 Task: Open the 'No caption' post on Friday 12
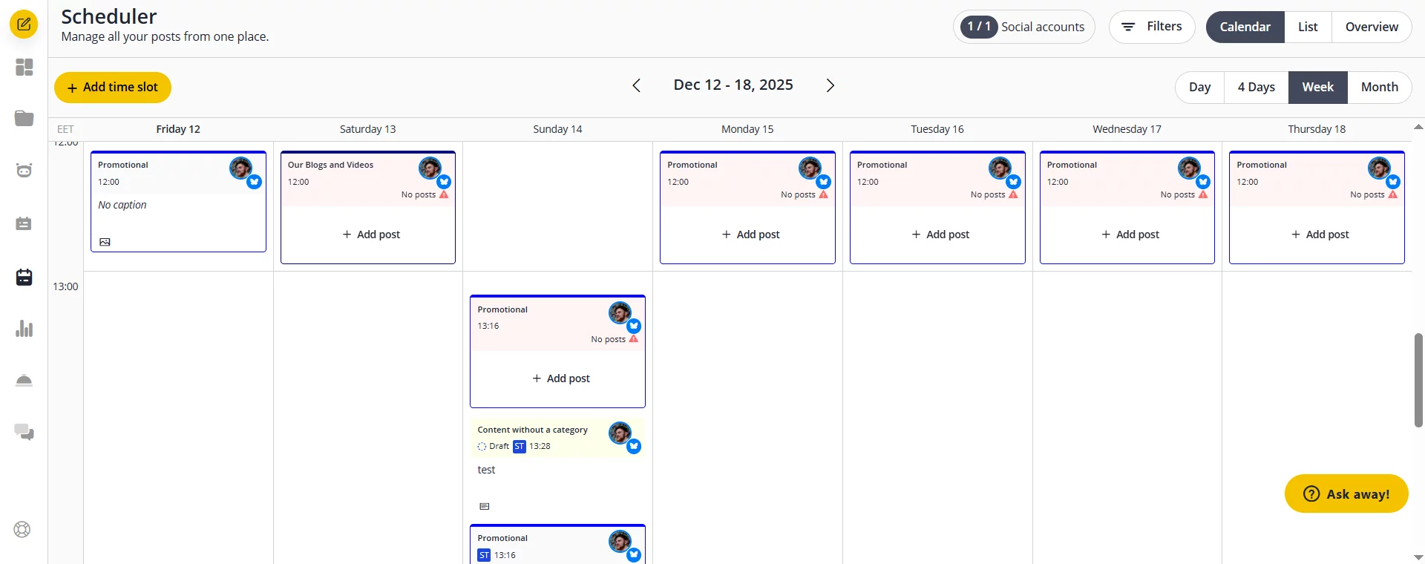(x=122, y=205)
